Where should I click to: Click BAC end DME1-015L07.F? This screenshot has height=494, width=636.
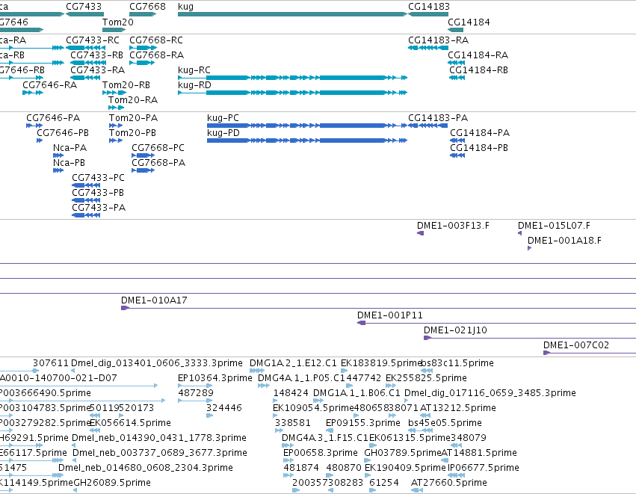(520, 233)
